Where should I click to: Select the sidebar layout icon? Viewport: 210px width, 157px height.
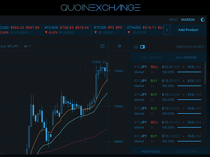(142, 47)
